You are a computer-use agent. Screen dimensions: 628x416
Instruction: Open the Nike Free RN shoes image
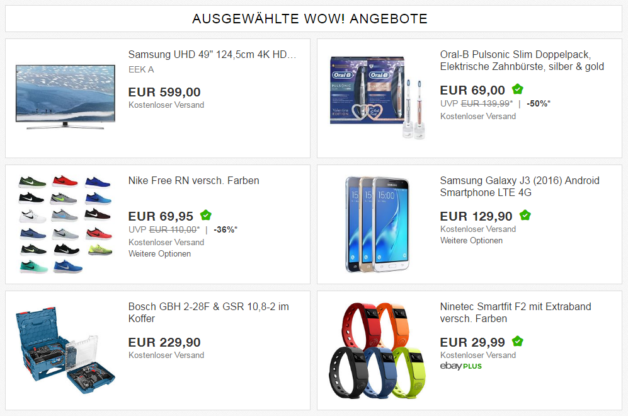point(66,224)
